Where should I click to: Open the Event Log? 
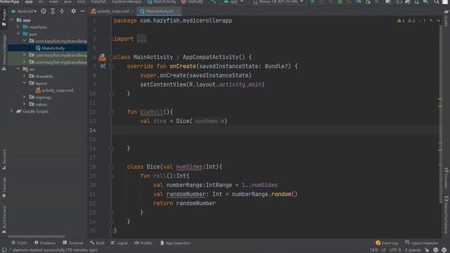387,243
